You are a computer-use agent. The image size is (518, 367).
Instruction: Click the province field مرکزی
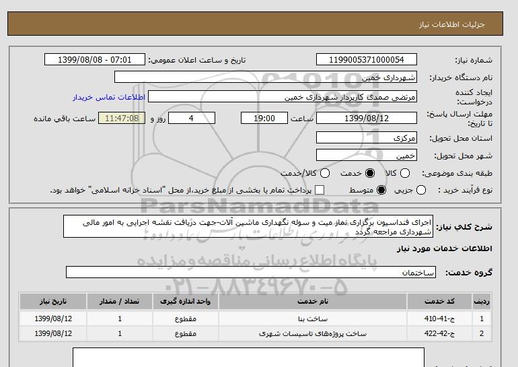tap(367, 137)
